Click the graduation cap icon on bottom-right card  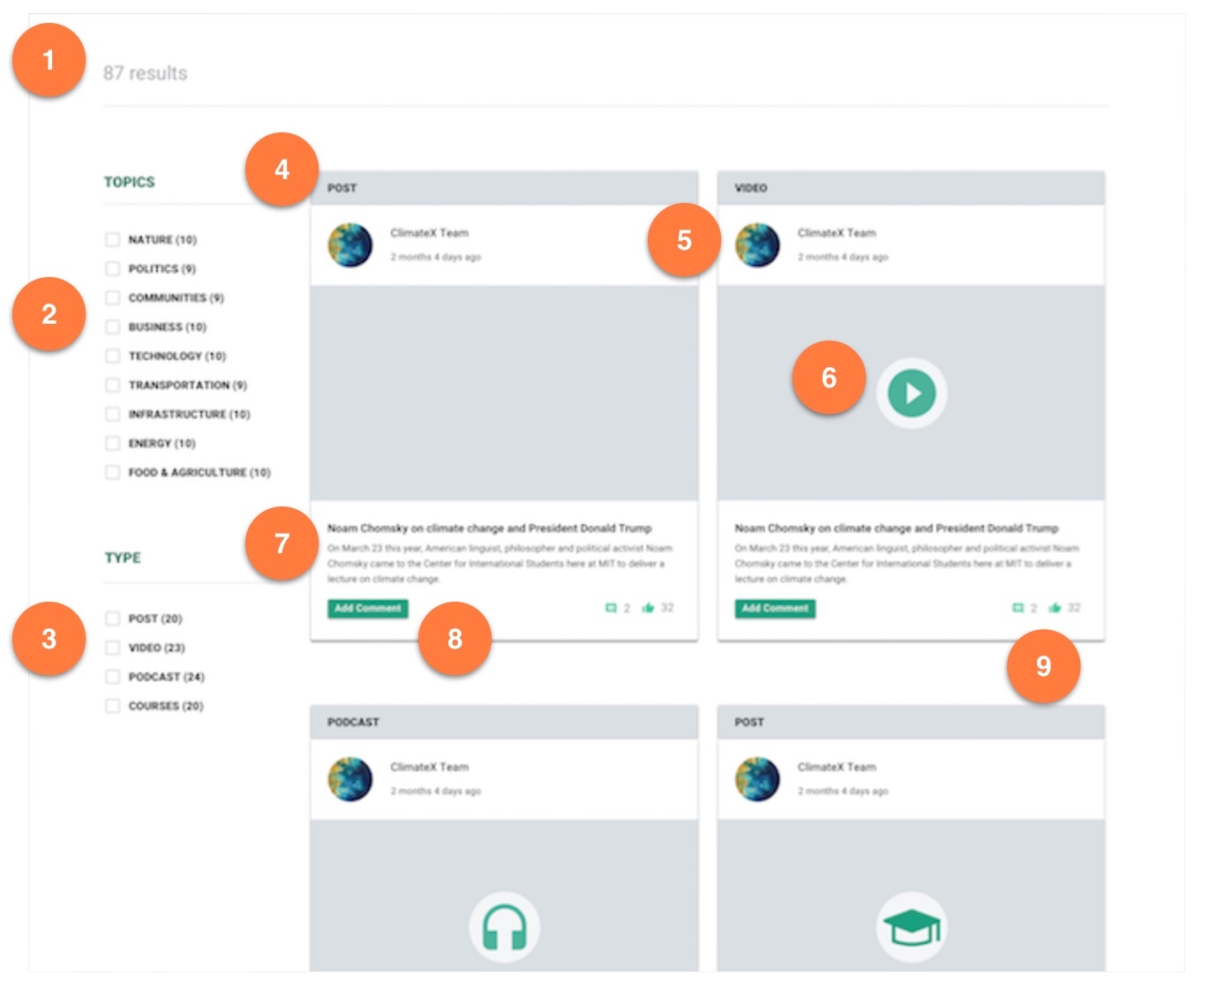coord(912,927)
